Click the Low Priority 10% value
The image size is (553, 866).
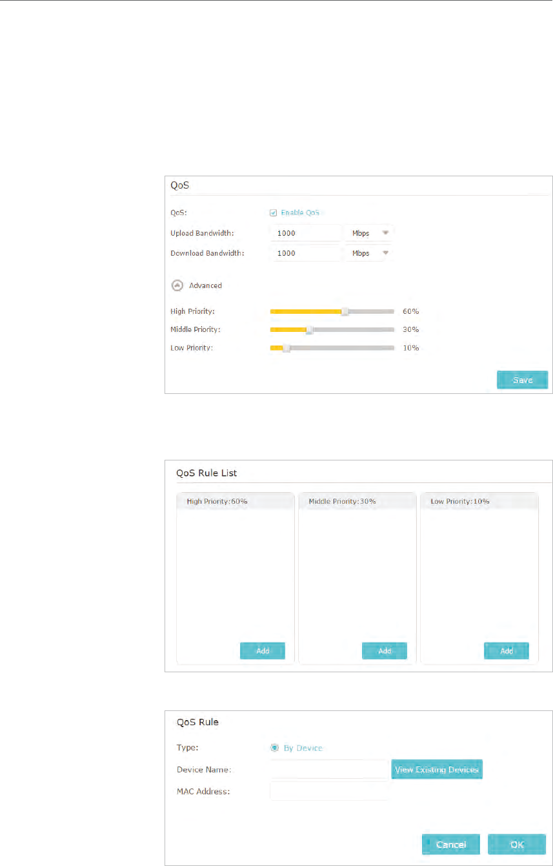point(411,347)
